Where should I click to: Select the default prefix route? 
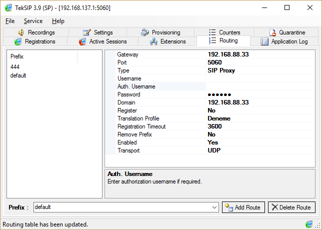point(18,75)
